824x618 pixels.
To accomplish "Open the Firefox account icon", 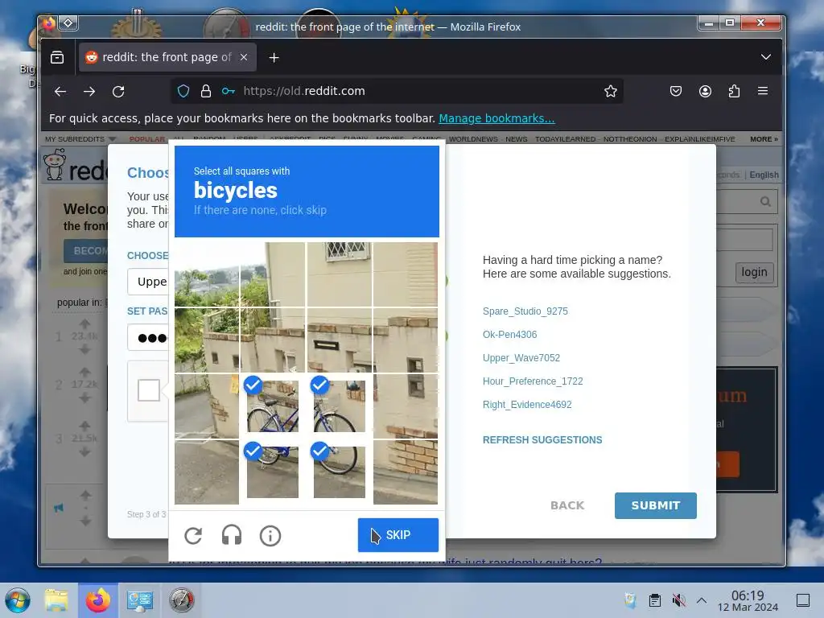I will [705, 91].
